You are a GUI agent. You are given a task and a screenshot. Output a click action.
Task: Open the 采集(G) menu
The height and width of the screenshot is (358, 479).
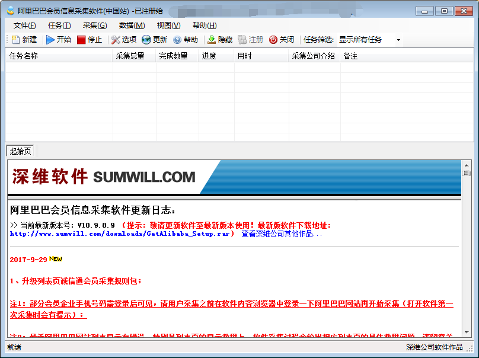coord(95,25)
